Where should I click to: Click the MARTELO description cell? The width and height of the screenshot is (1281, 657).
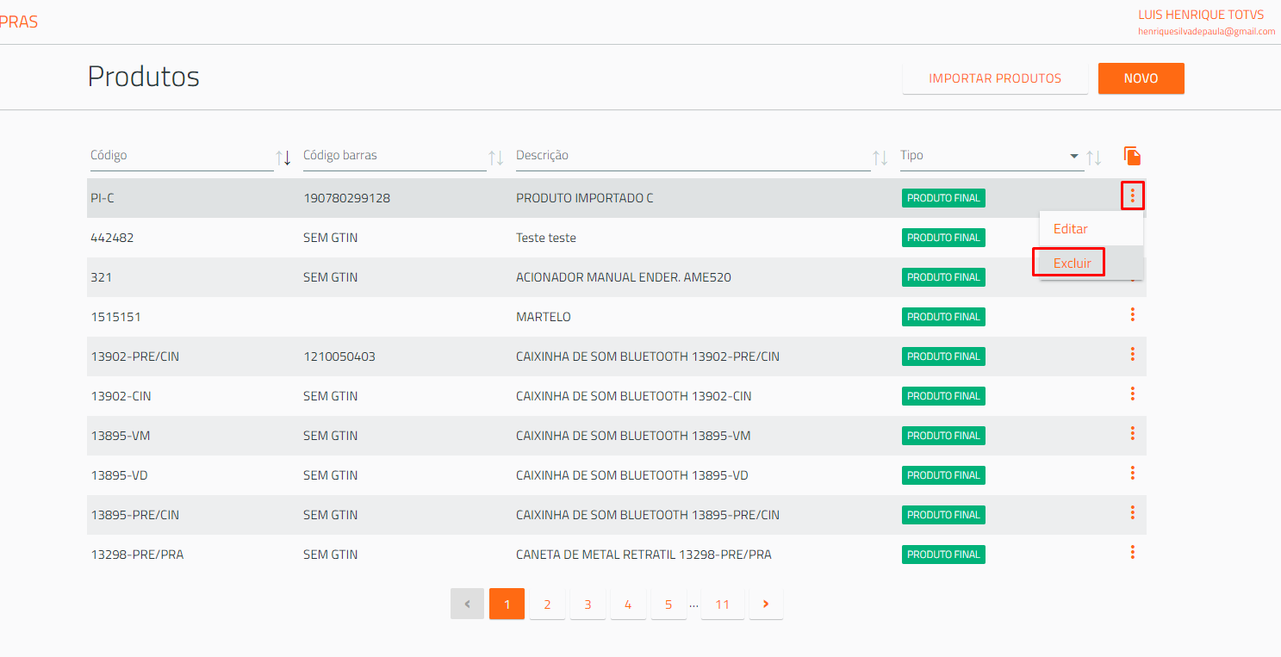coord(544,317)
